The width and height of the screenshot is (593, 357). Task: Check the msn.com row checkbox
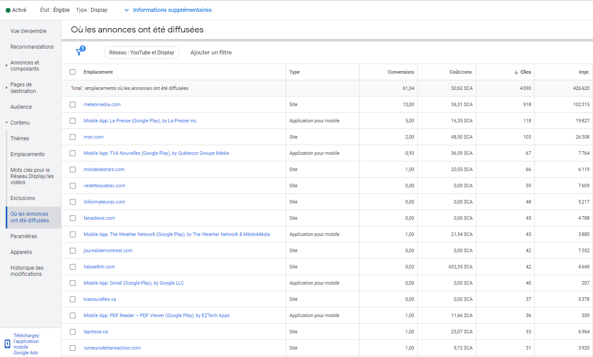click(x=73, y=137)
